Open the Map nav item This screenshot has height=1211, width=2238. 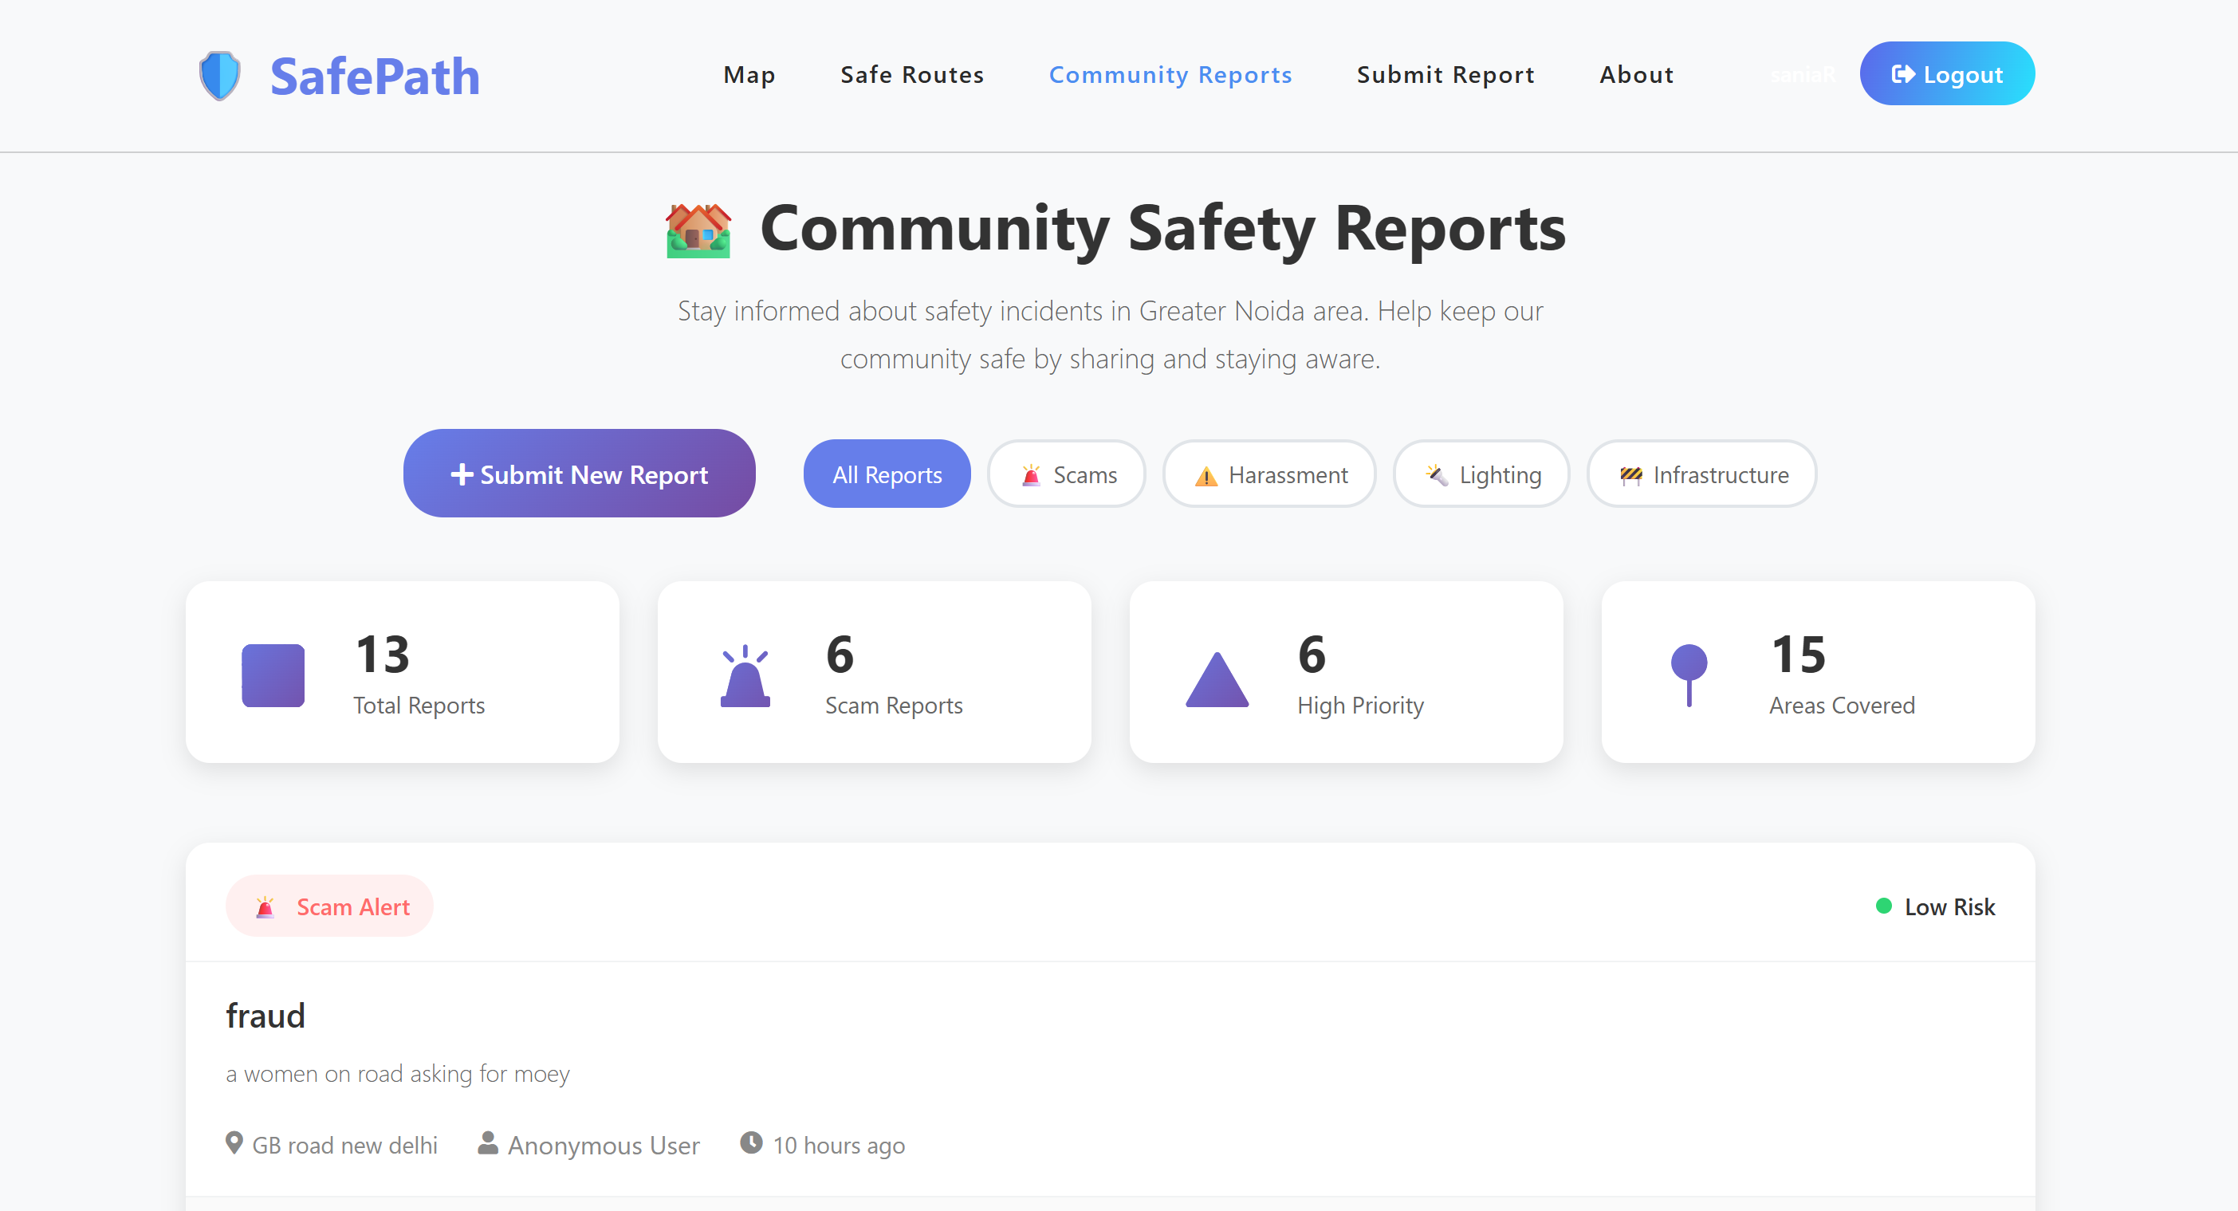click(x=749, y=75)
